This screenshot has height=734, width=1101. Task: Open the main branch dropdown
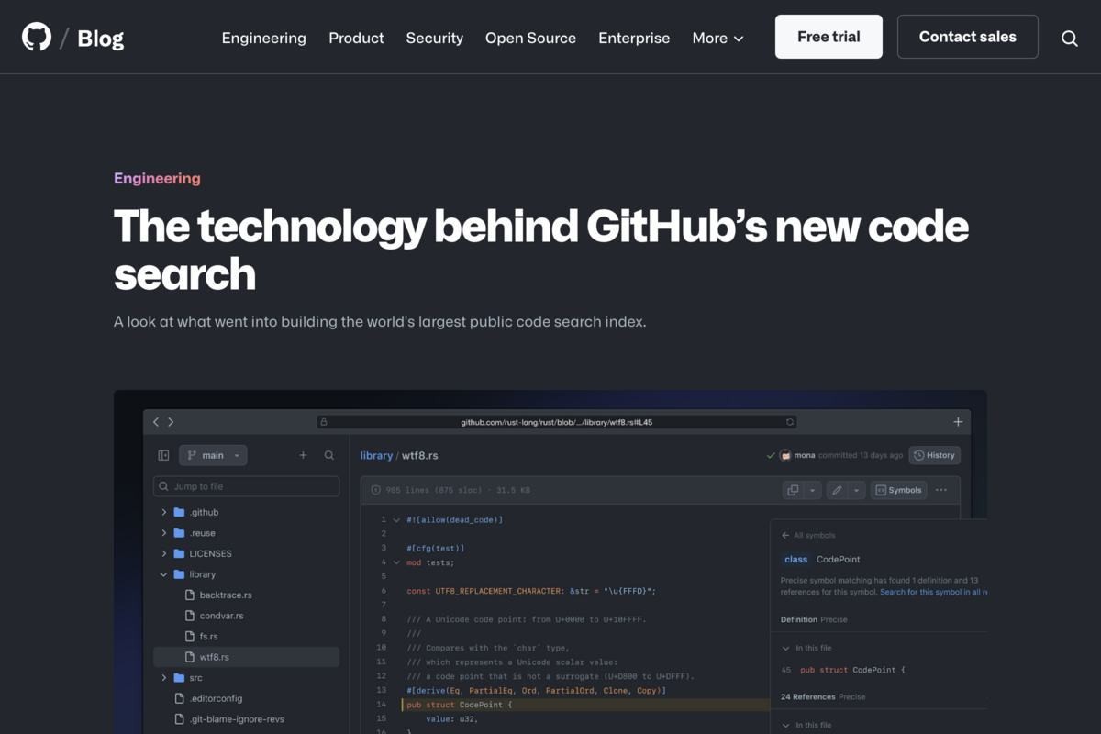[x=213, y=455]
